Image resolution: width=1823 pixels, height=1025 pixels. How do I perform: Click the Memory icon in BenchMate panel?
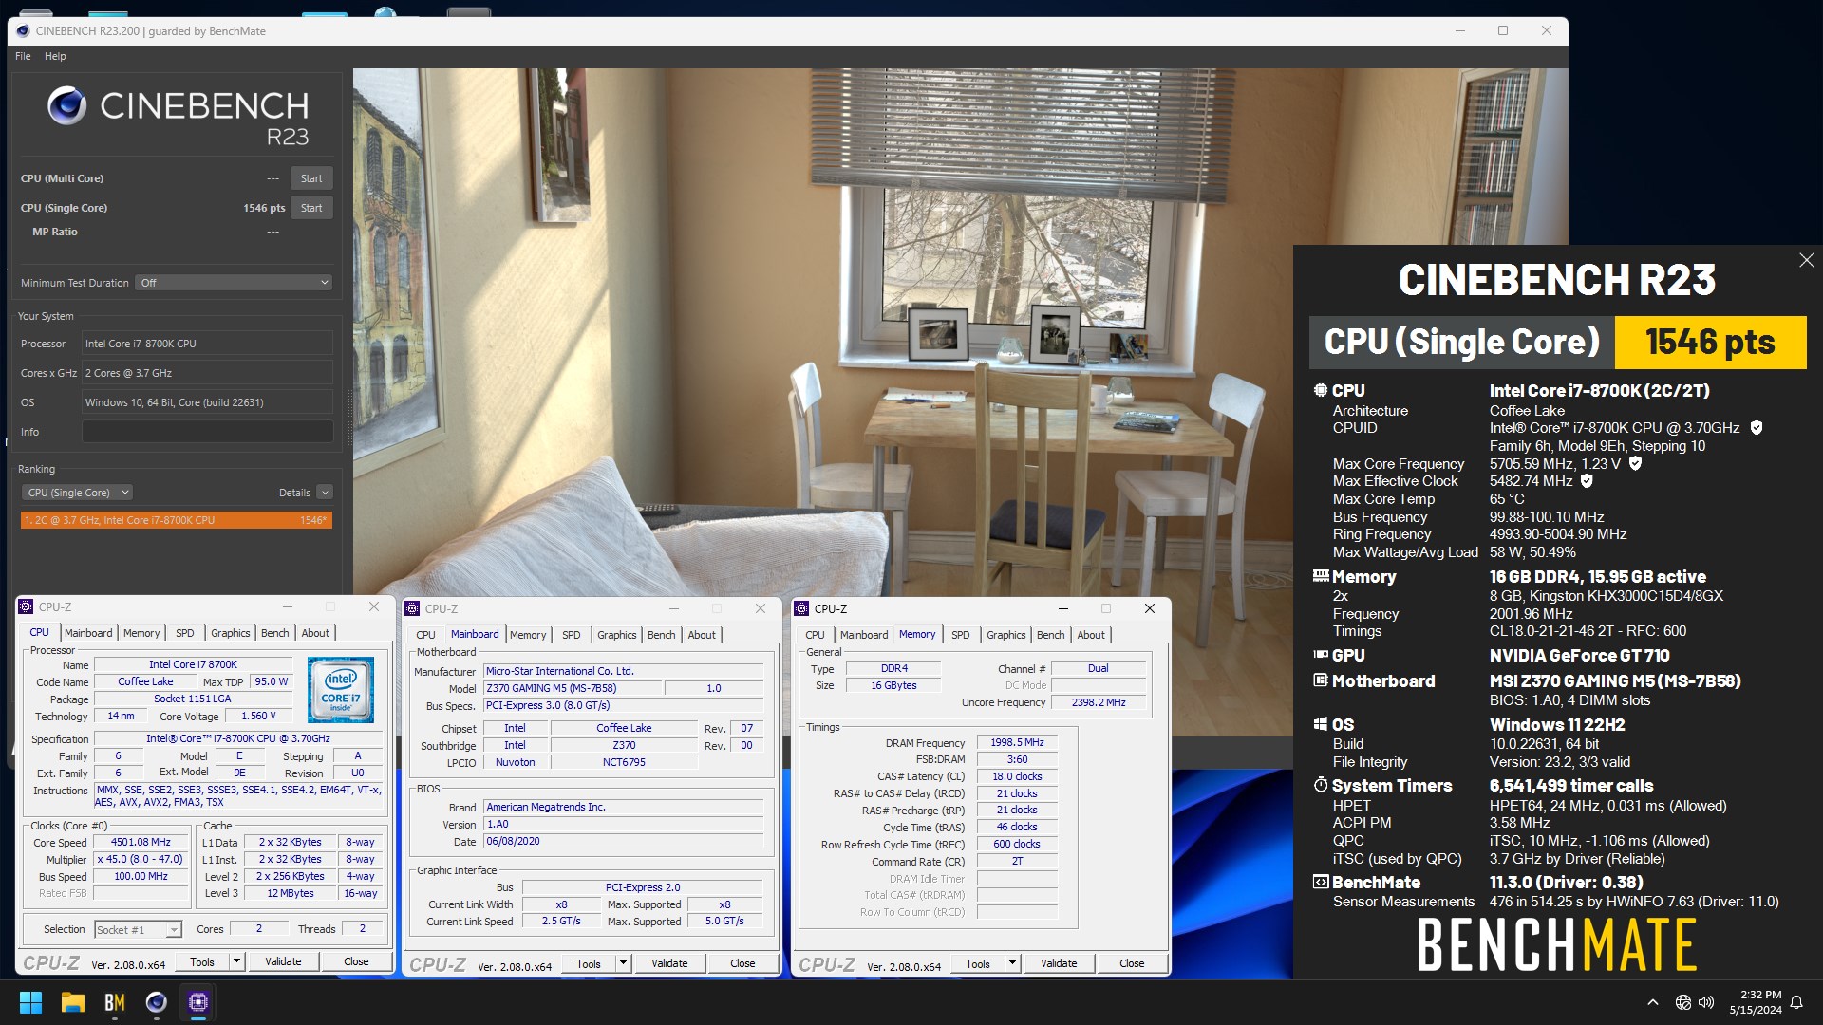click(1320, 575)
